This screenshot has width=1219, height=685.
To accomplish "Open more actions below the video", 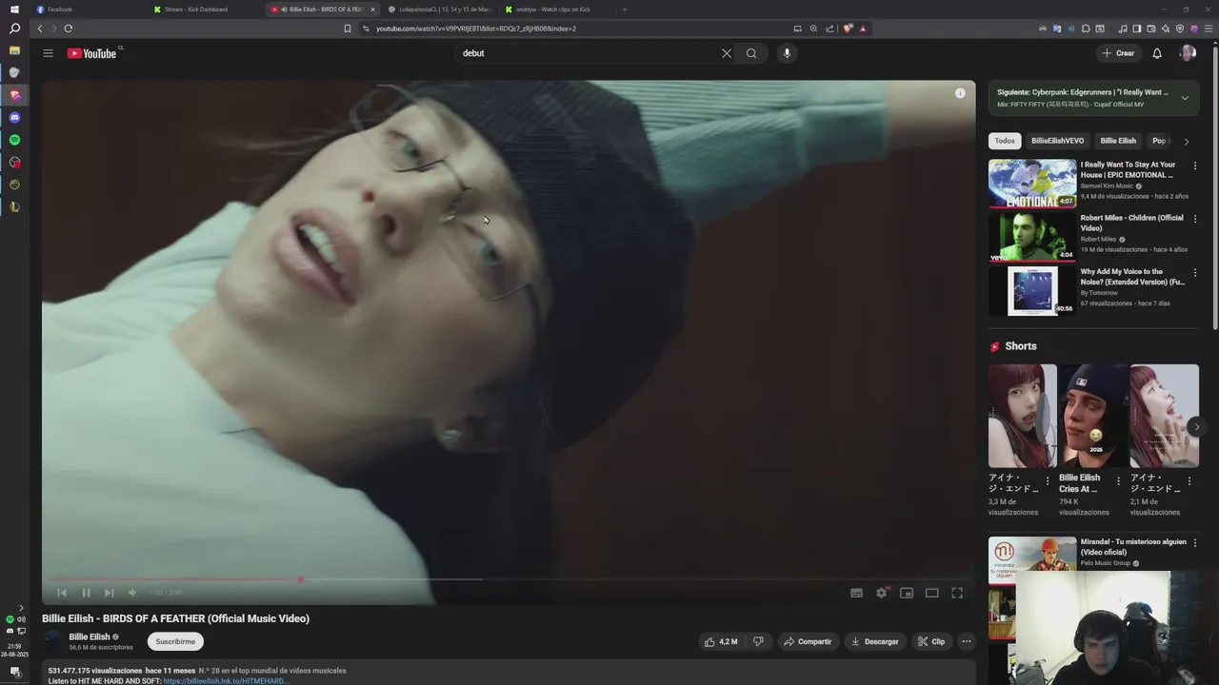I will (x=967, y=641).
